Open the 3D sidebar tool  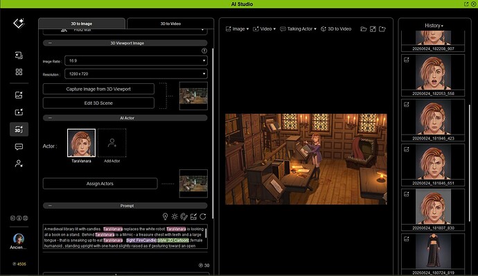pos(19,130)
